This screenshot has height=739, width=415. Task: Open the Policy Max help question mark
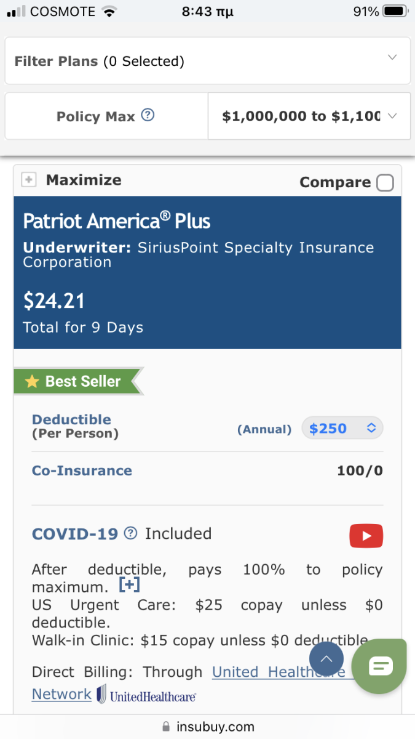coord(148,115)
